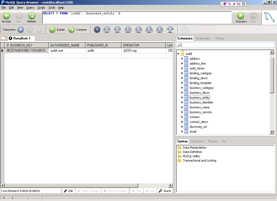Click the Compare query icon
The height and width of the screenshot is (201, 277).
pos(71,29)
